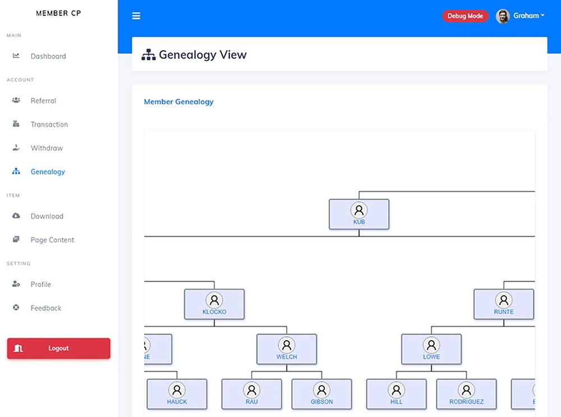This screenshot has height=417, width=561.
Task: Open the Graham user dropdown
Action: (x=528, y=16)
